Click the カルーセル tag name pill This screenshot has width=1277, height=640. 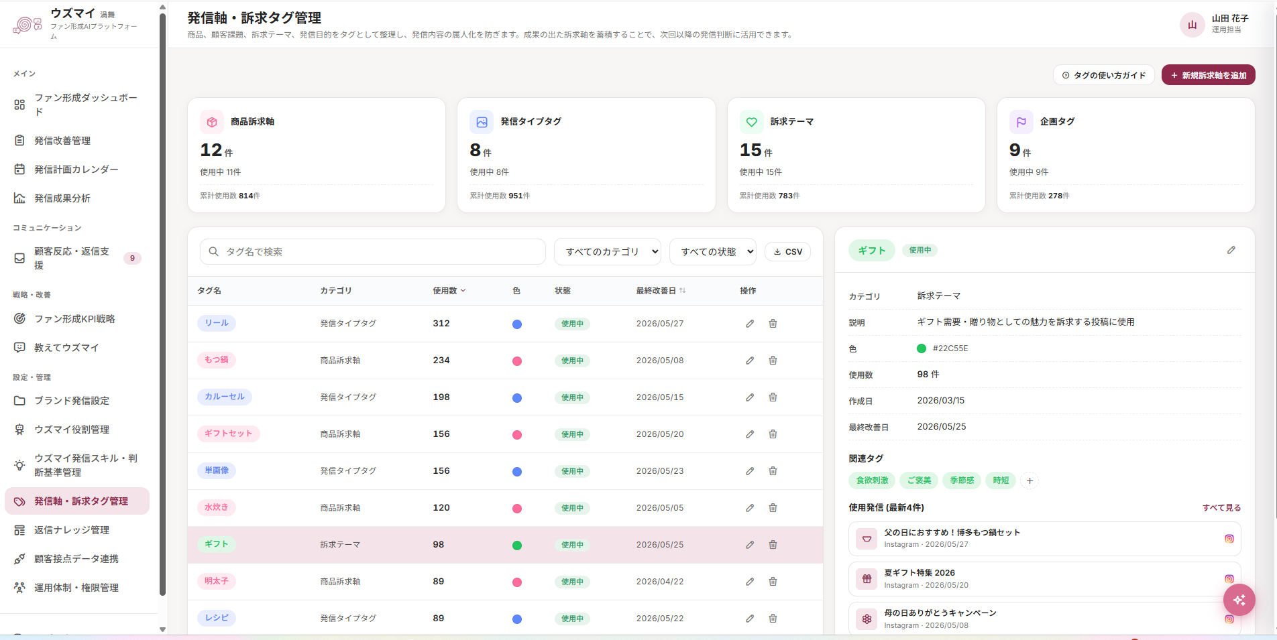coord(225,397)
